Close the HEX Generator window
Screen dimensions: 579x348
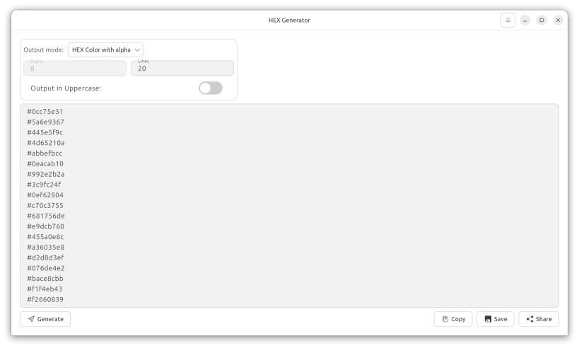coord(558,21)
